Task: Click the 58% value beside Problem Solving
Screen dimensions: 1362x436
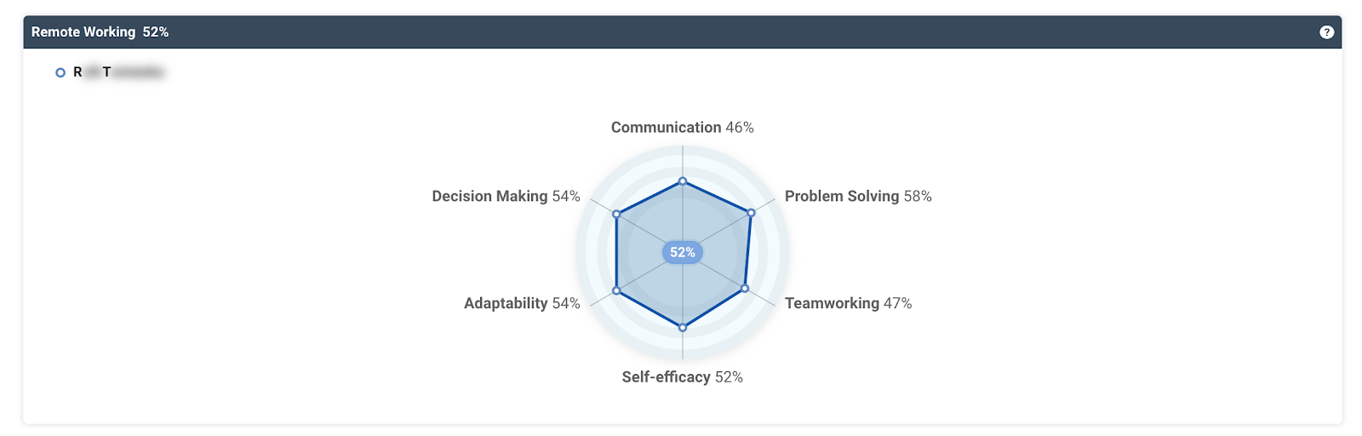Action: click(918, 197)
